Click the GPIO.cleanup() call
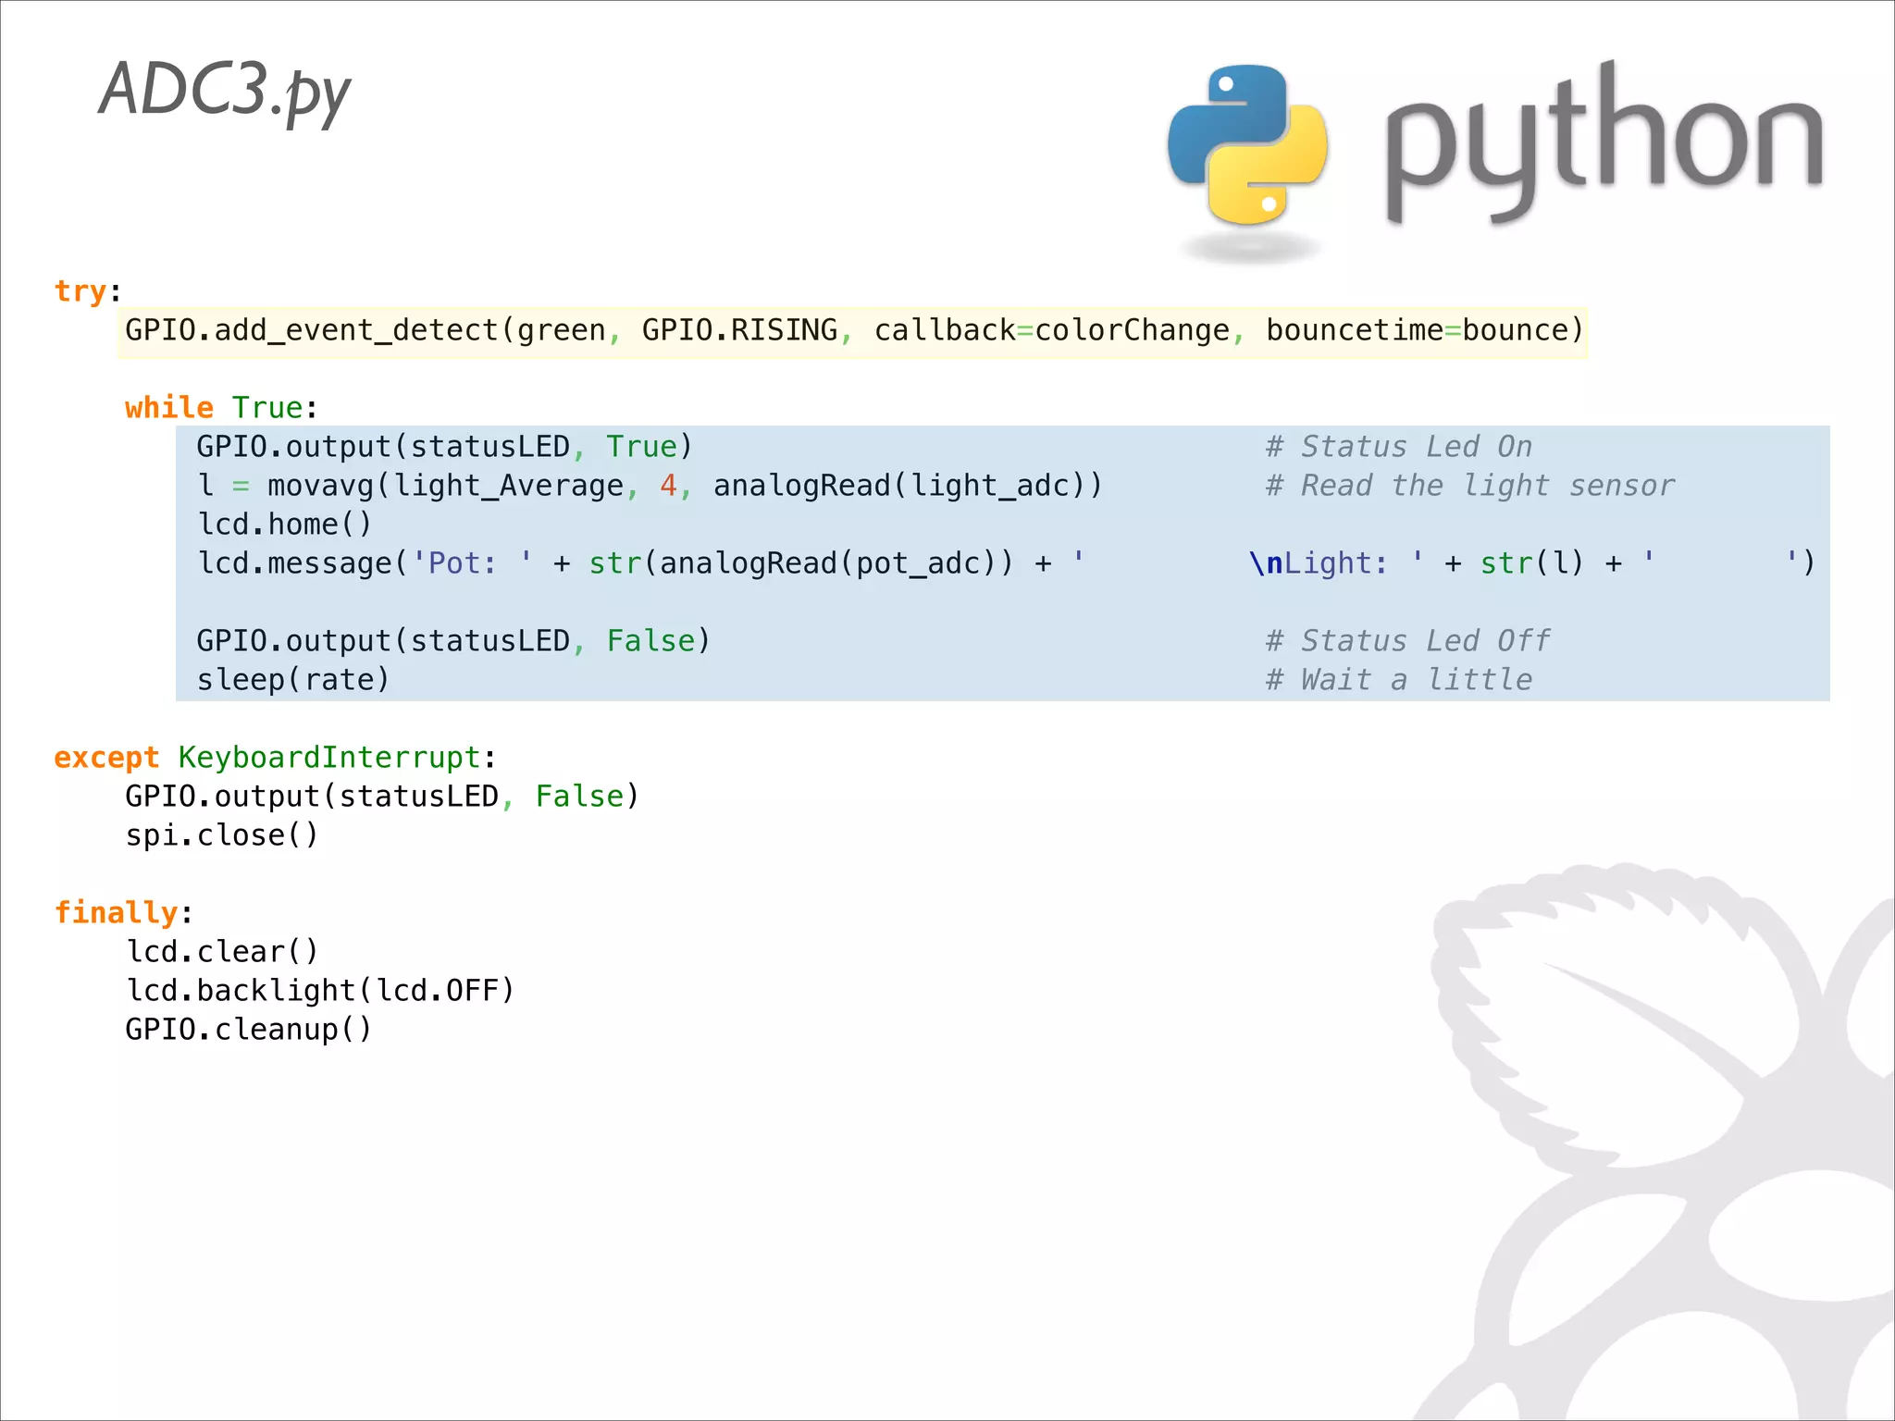The width and height of the screenshot is (1895, 1421). (x=248, y=1031)
